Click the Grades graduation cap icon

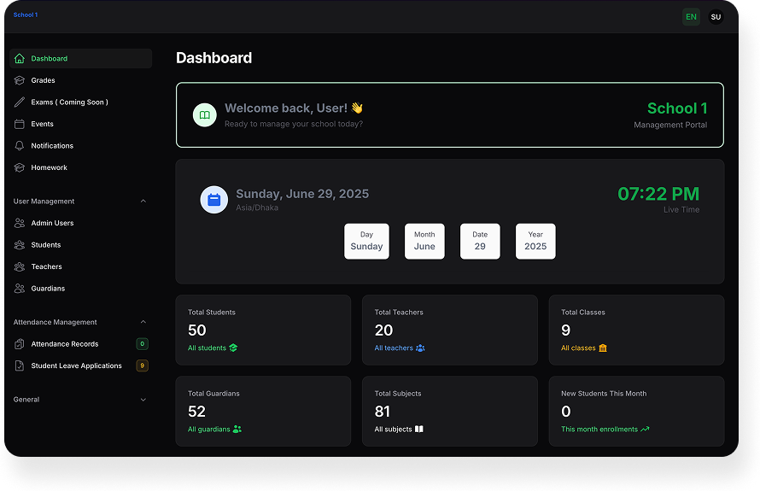pyautogui.click(x=20, y=80)
